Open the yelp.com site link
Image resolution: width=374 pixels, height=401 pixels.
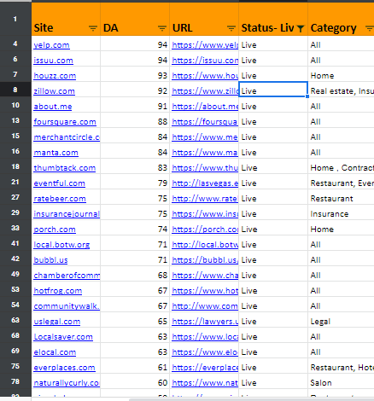coord(51,45)
